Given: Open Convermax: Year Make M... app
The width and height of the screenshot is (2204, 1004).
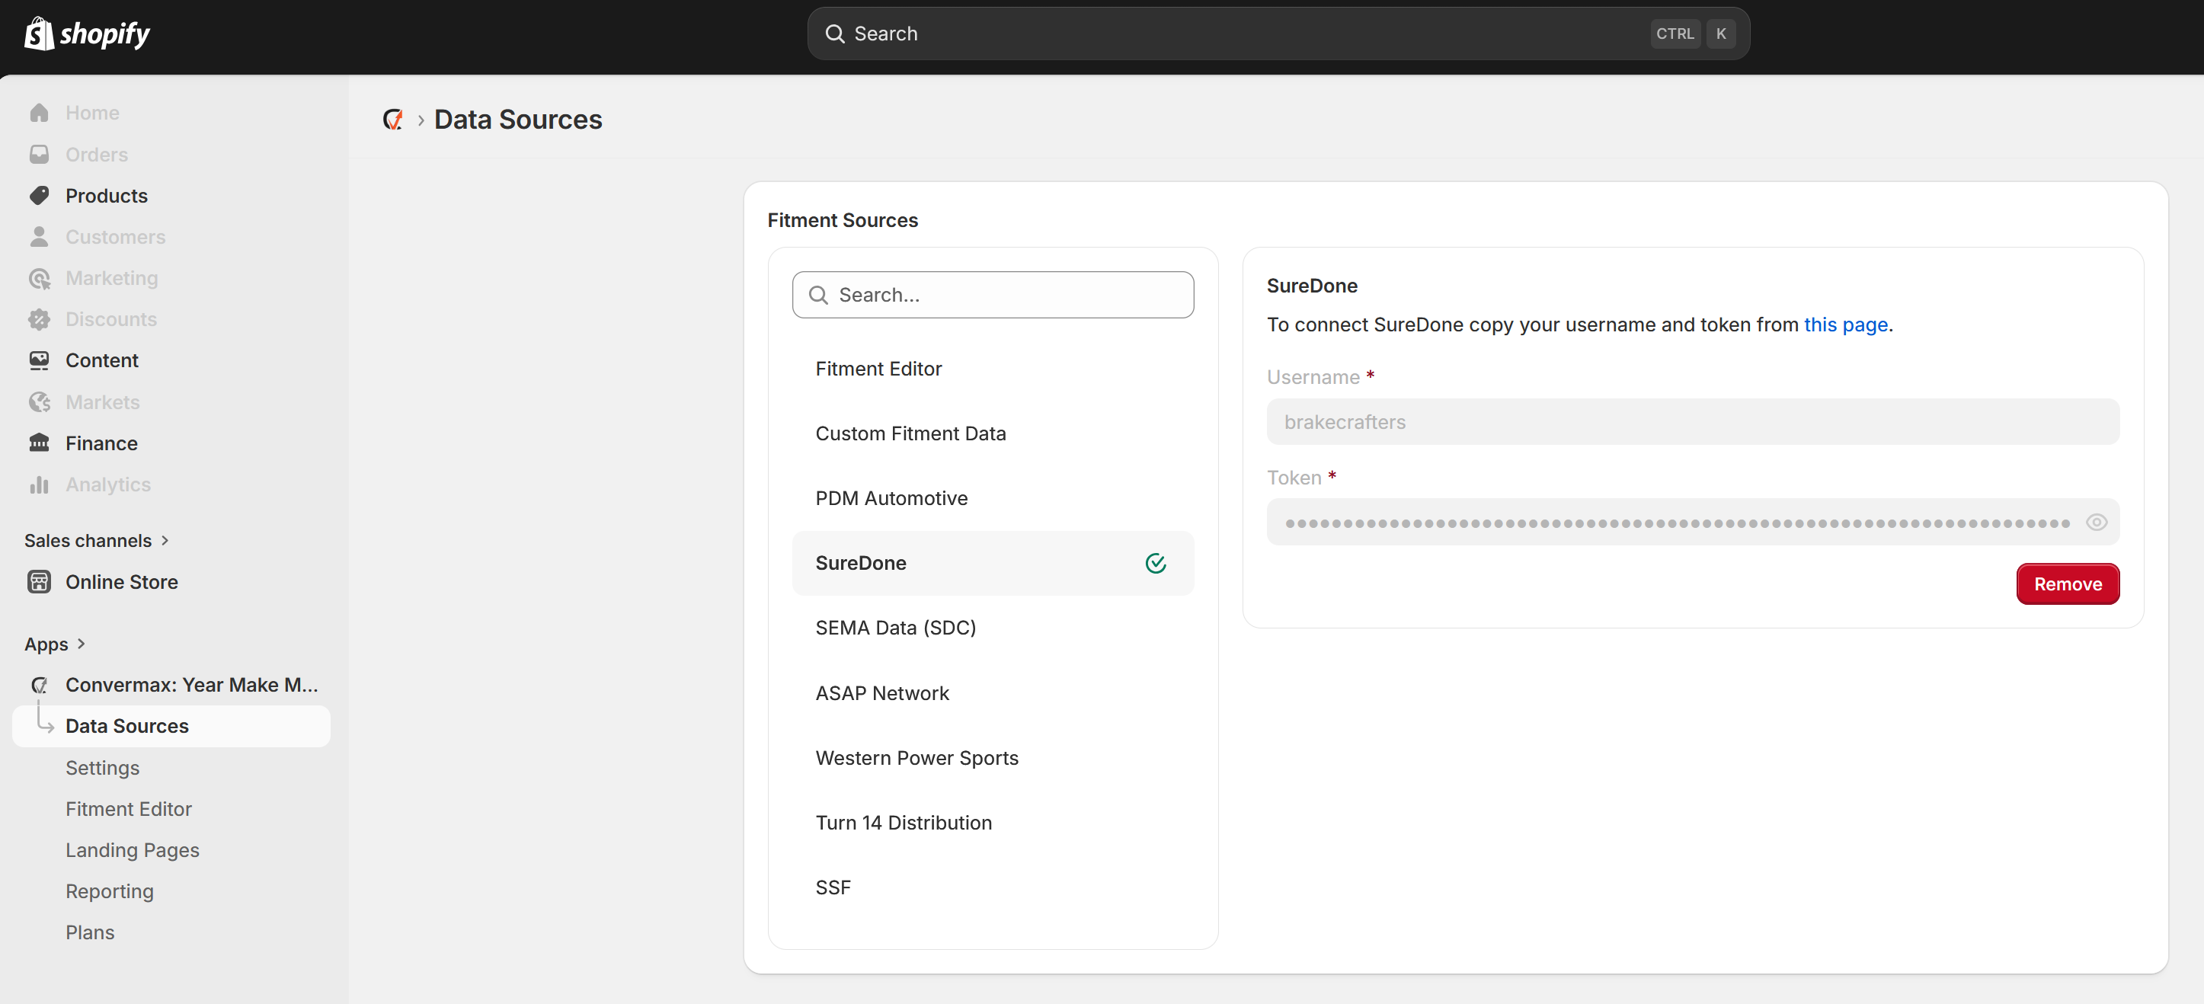Looking at the screenshot, I should click(x=190, y=685).
